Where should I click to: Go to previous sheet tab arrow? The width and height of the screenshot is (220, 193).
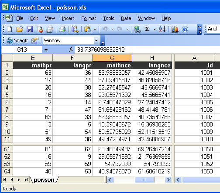tap(12, 180)
